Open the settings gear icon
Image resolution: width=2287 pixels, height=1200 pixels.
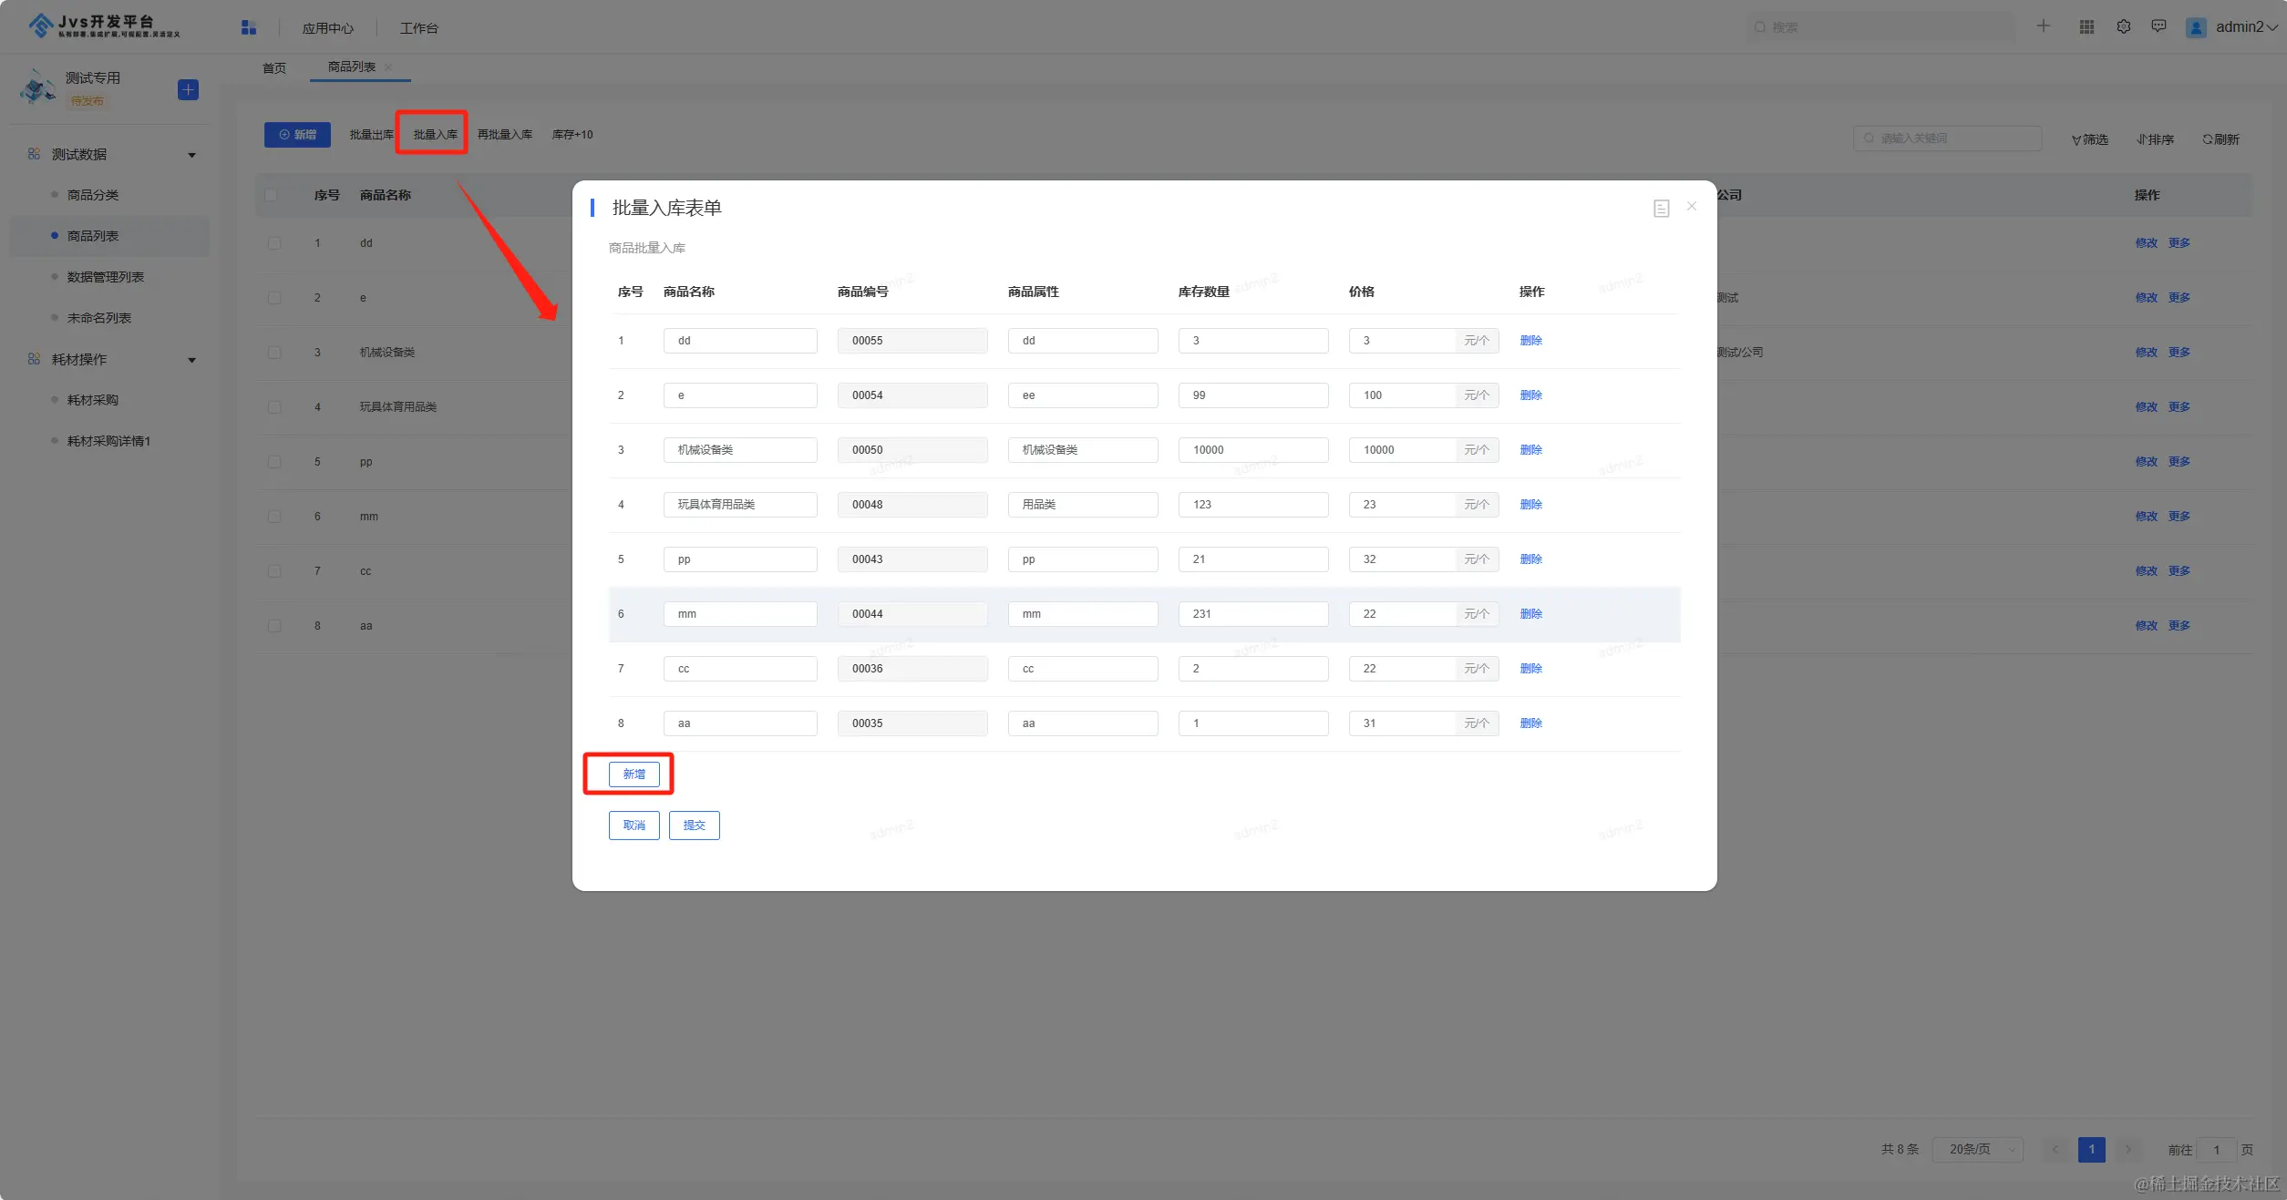coord(2123,26)
